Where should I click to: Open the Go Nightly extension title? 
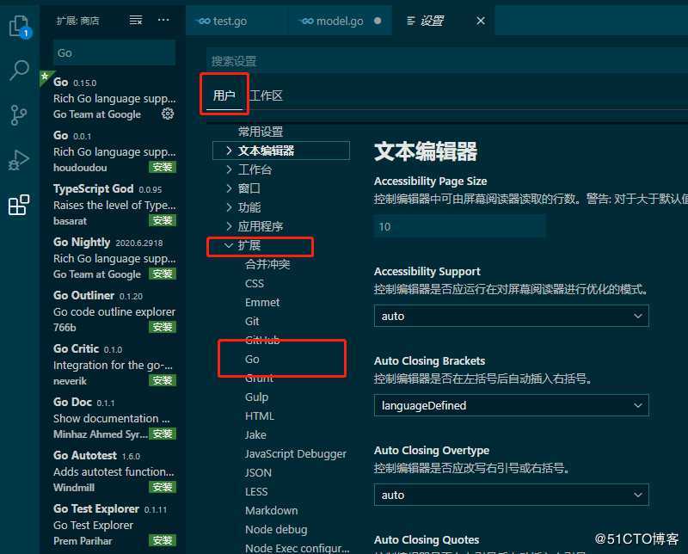pos(82,243)
